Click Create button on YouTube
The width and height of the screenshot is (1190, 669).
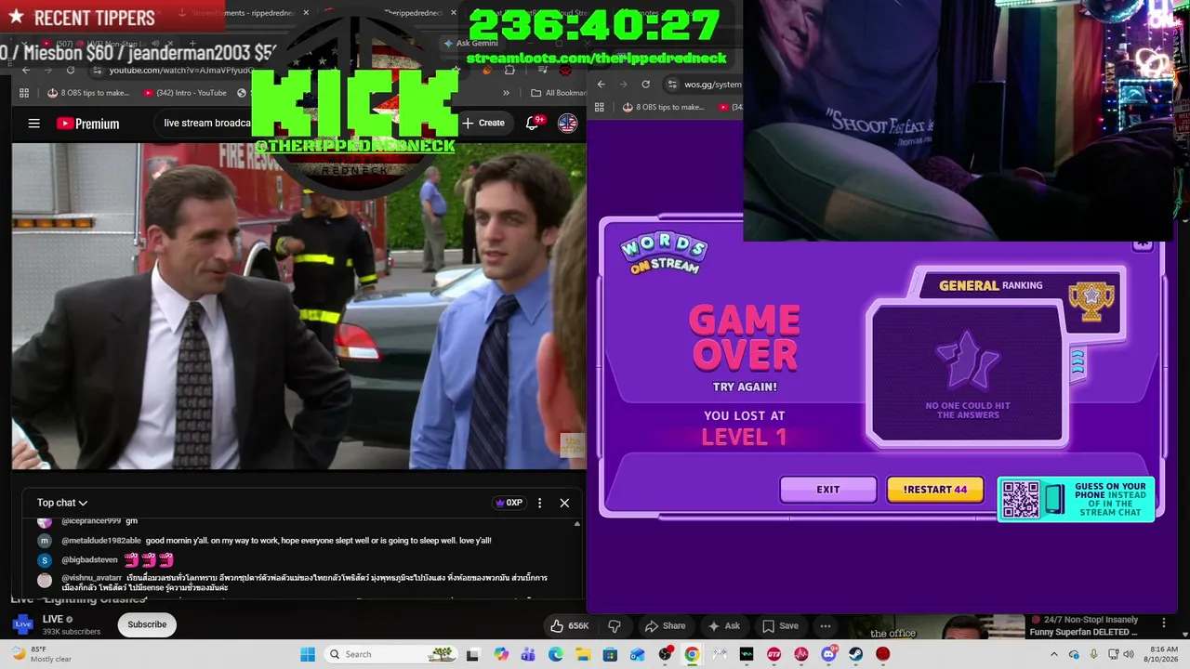483,123
